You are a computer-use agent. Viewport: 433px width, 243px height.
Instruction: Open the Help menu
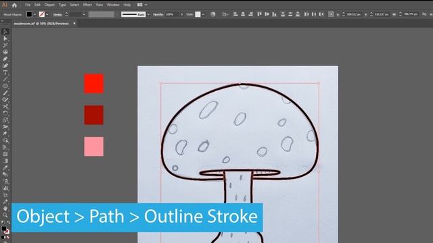[x=127, y=5]
